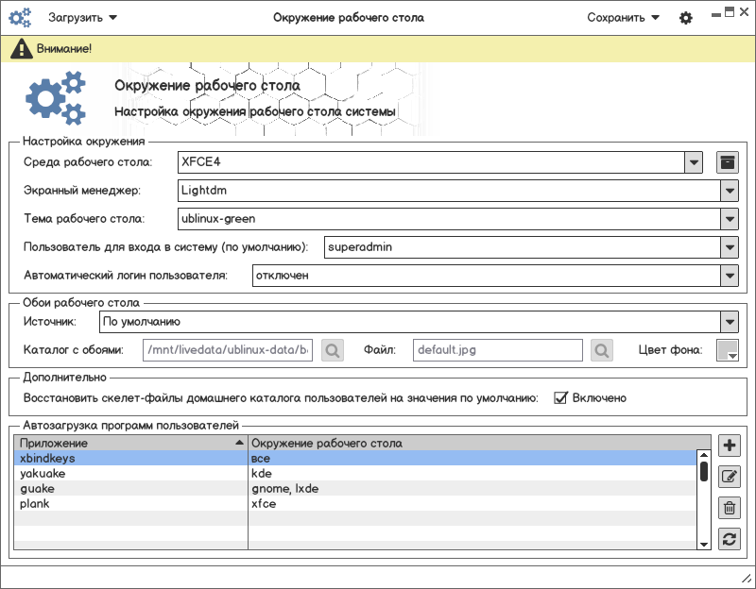Refresh autostart list with reload icon
Viewport: 756px width, 589px height.
tap(729, 539)
